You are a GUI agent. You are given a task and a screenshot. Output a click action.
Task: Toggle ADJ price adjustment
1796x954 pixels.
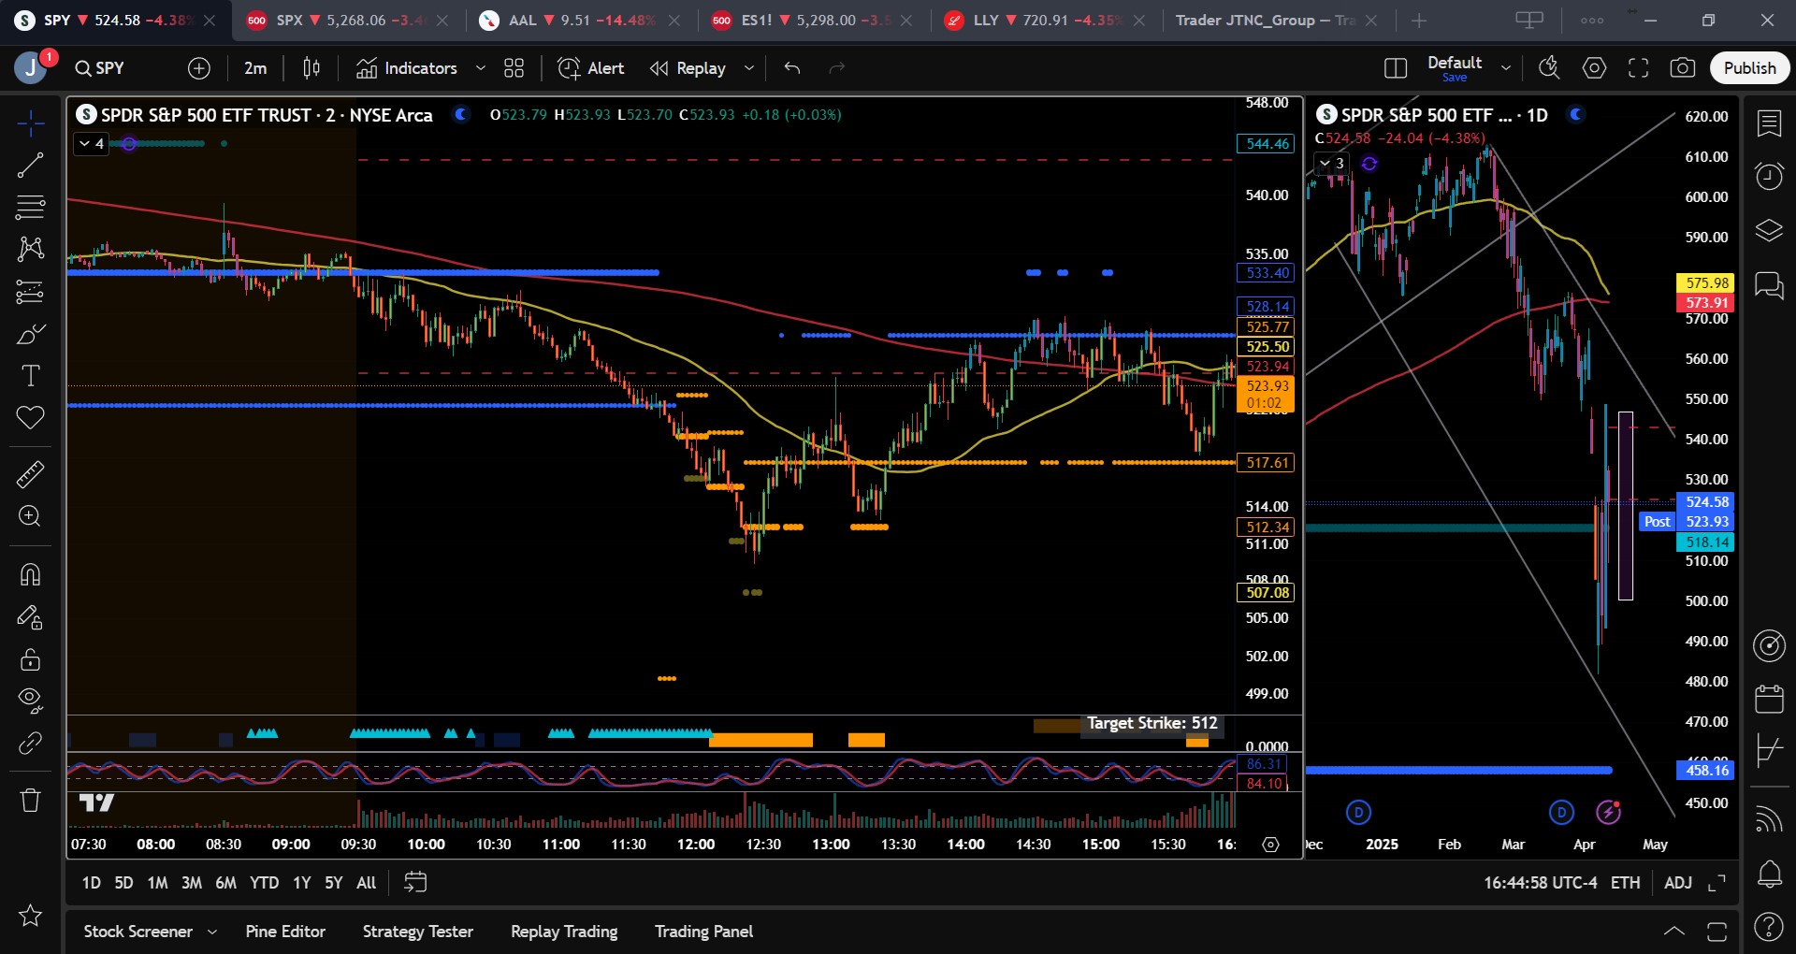[1677, 882]
